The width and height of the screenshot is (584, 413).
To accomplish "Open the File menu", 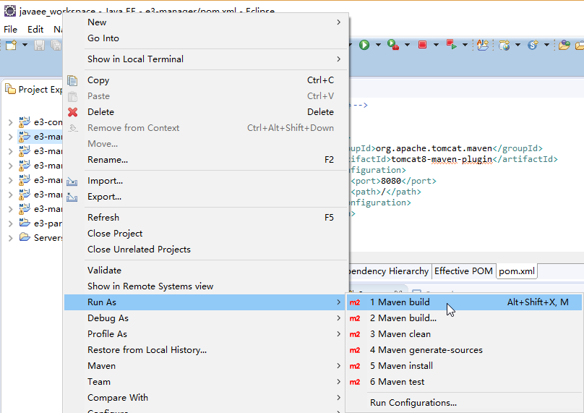I will coord(10,30).
